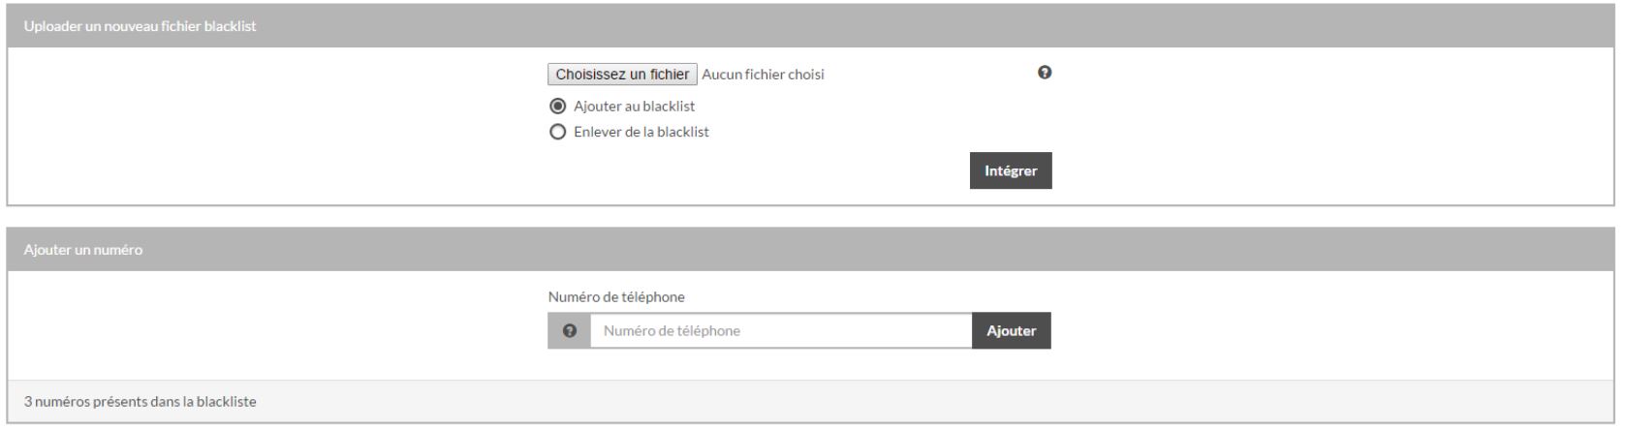Image resolution: width=1626 pixels, height=430 pixels.
Task: Click the 'Ajouter' button next to phone field
Action: pos(1012,331)
